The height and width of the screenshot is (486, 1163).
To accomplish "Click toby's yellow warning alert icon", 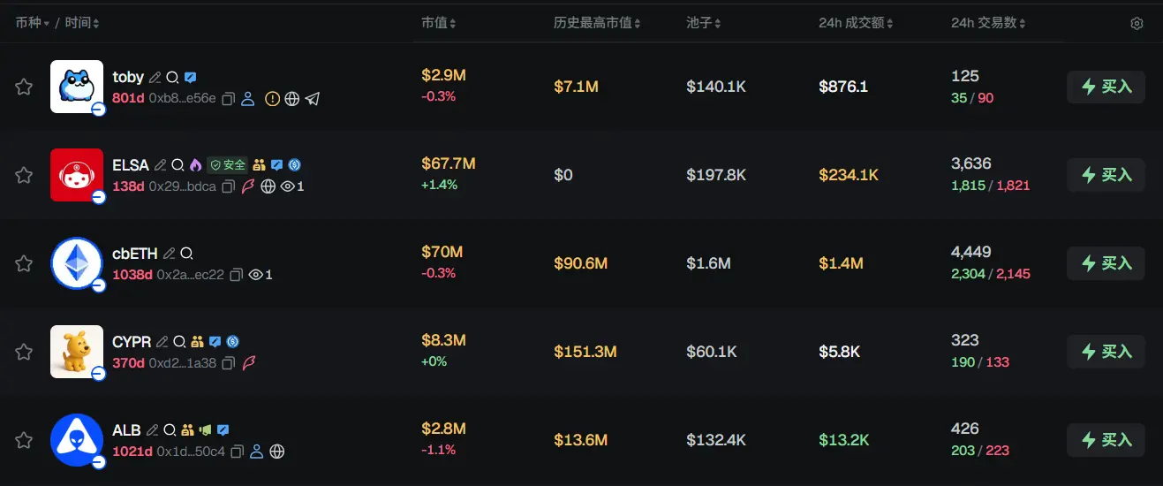I will pyautogui.click(x=272, y=99).
